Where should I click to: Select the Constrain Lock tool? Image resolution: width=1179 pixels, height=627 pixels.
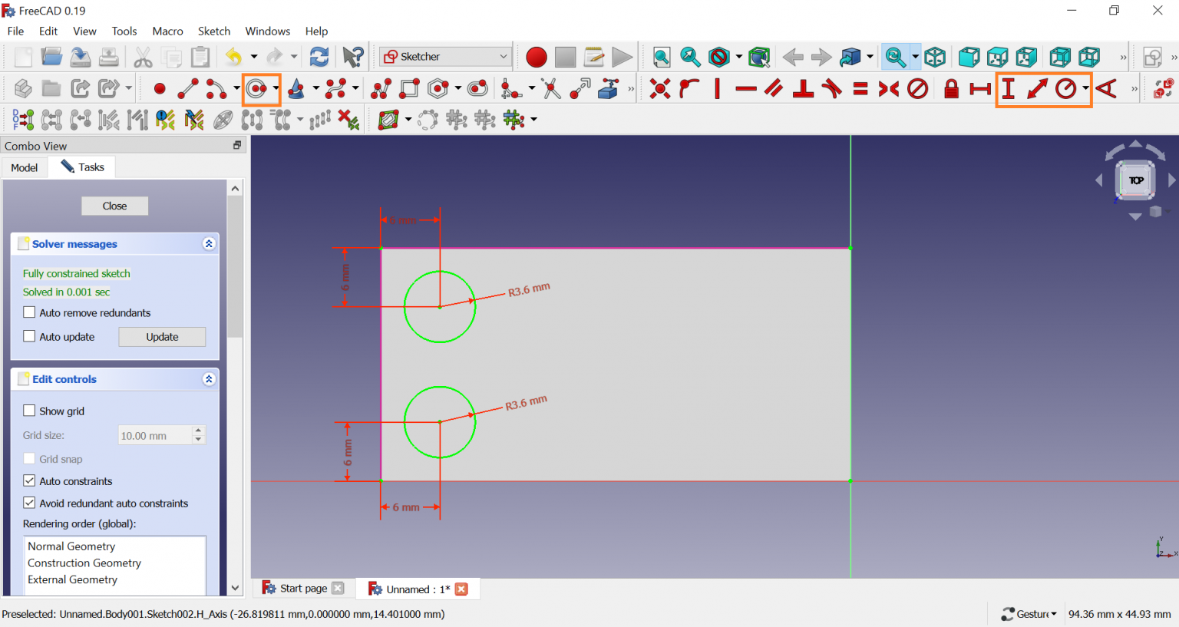951,89
